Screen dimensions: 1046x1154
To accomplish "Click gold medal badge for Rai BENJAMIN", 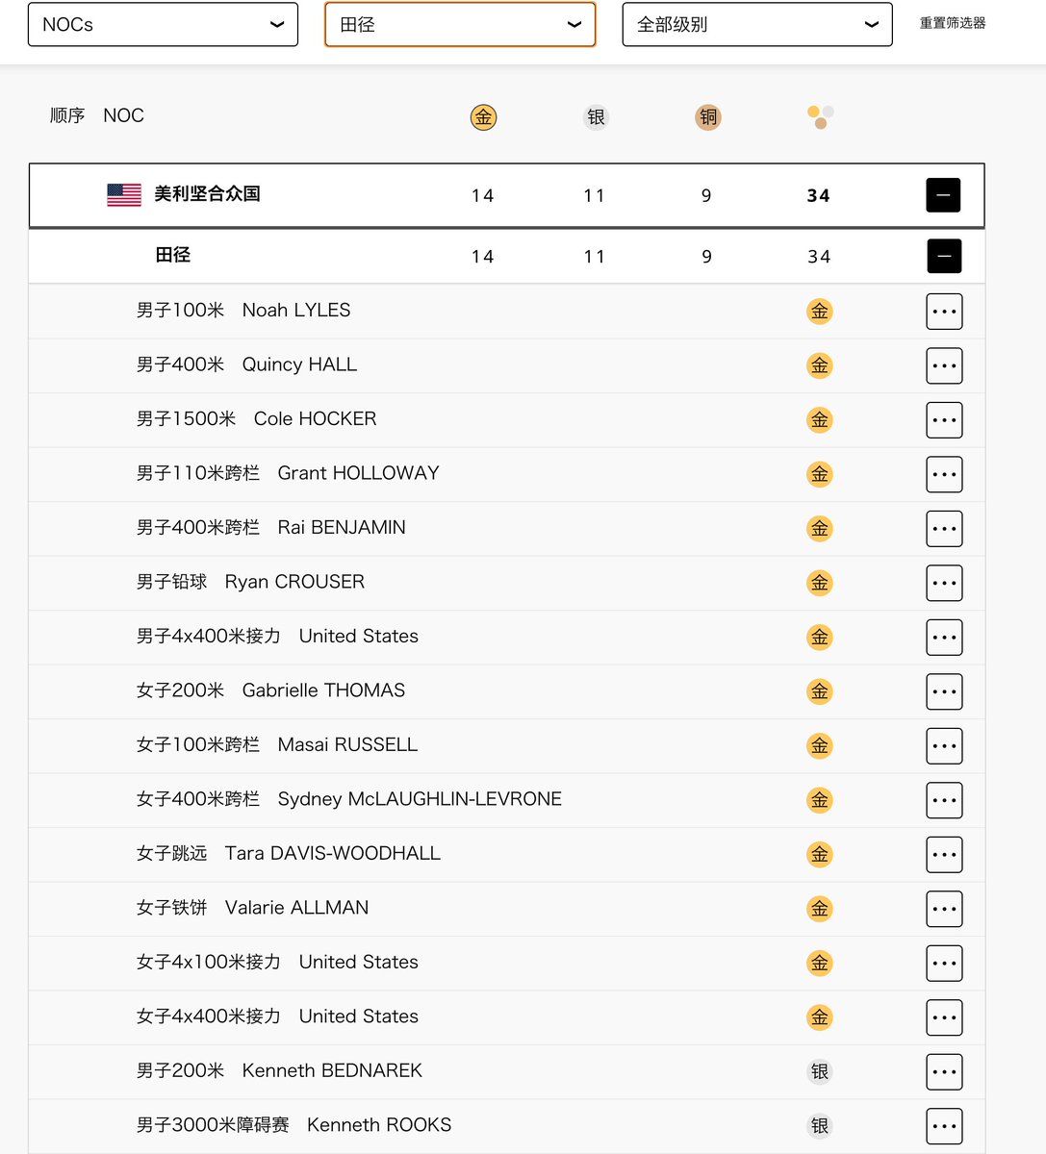I will tap(820, 528).
